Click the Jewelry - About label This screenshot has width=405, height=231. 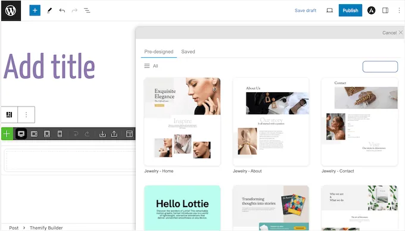click(247, 171)
